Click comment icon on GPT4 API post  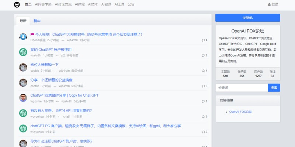tap(203, 116)
